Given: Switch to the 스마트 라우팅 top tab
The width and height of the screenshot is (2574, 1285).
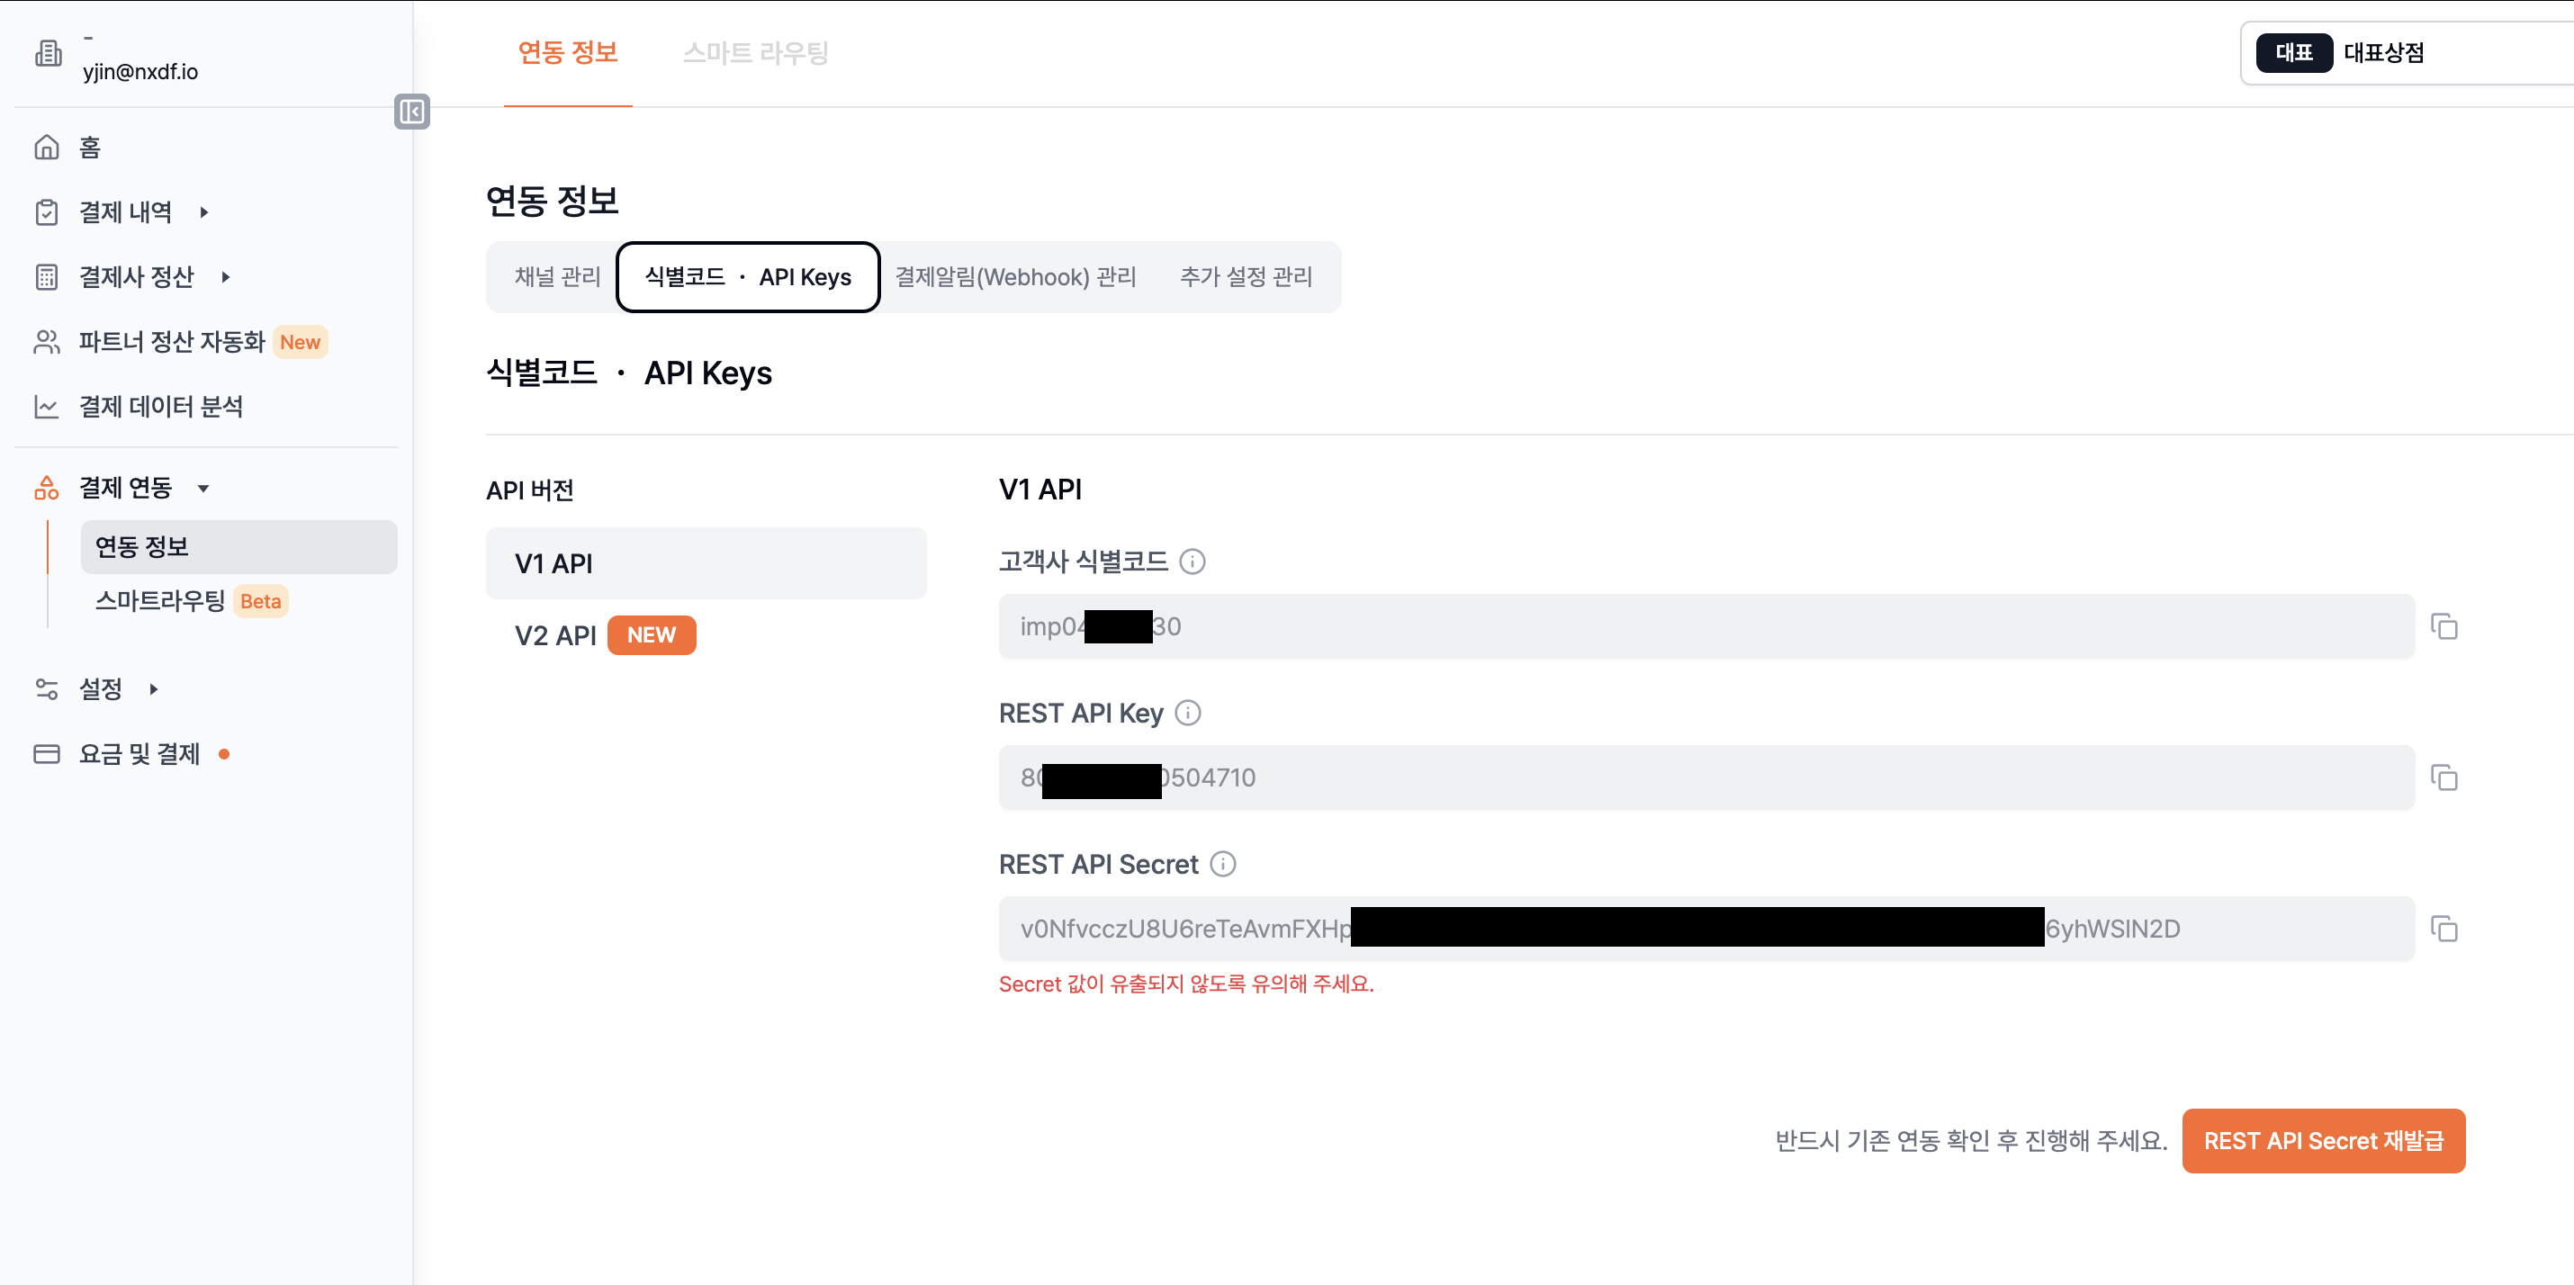Looking at the screenshot, I should [x=755, y=53].
